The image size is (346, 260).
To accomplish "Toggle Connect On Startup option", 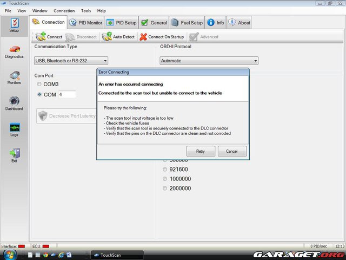I will pos(162,37).
